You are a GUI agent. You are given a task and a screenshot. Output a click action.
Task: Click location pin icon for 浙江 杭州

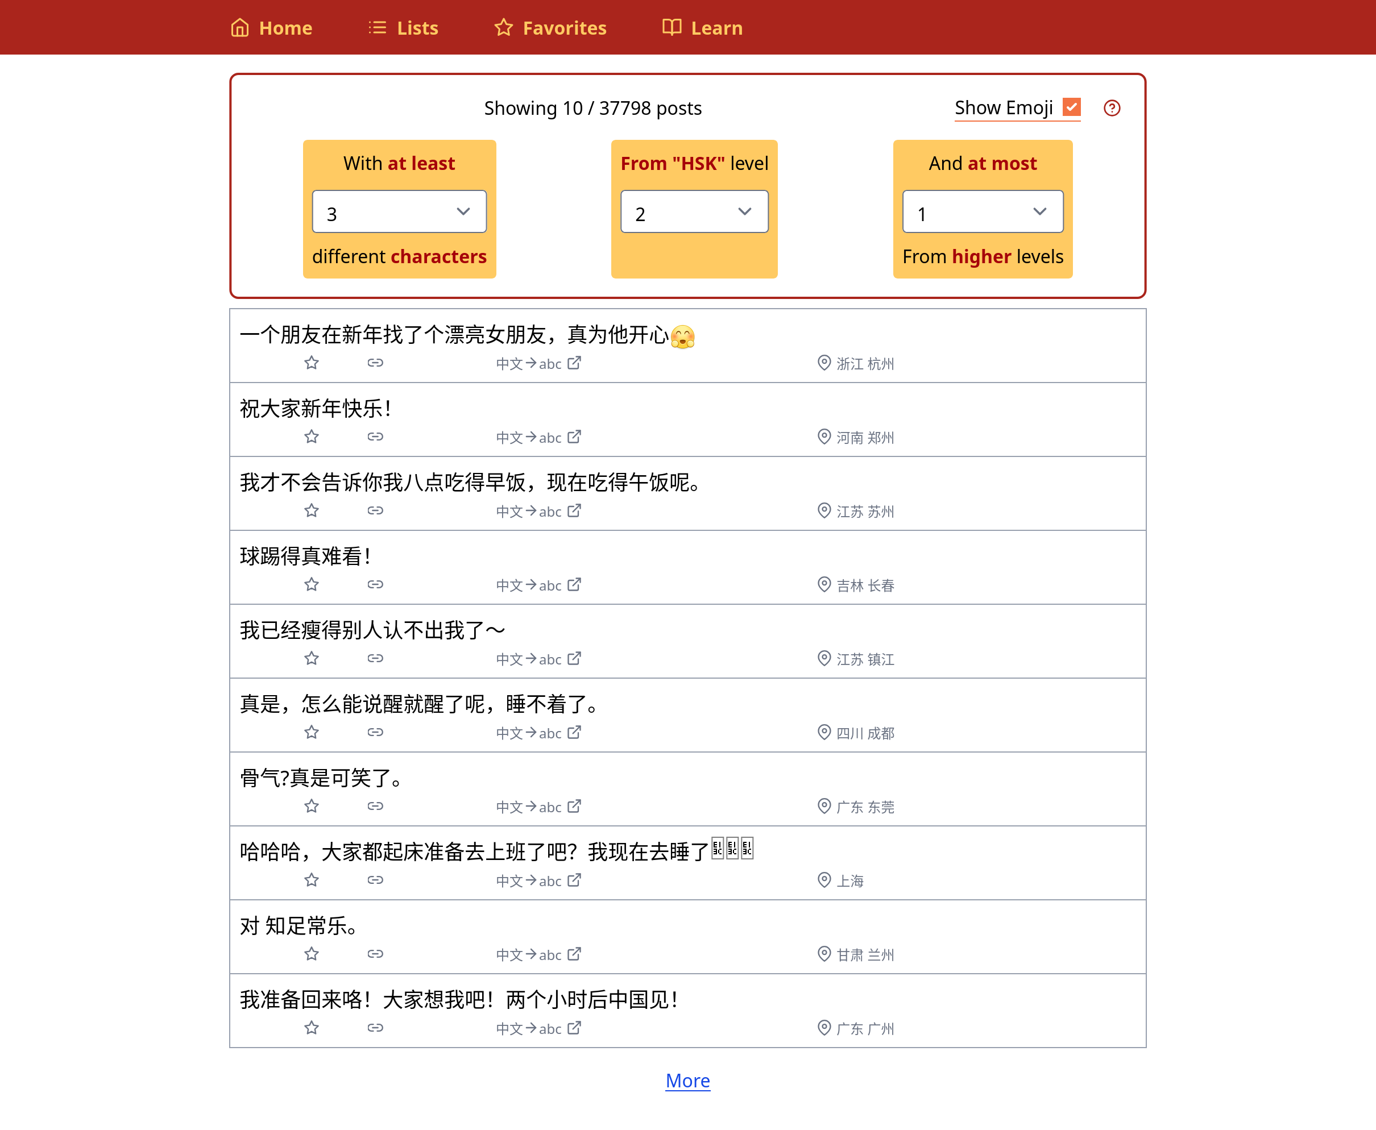point(824,363)
